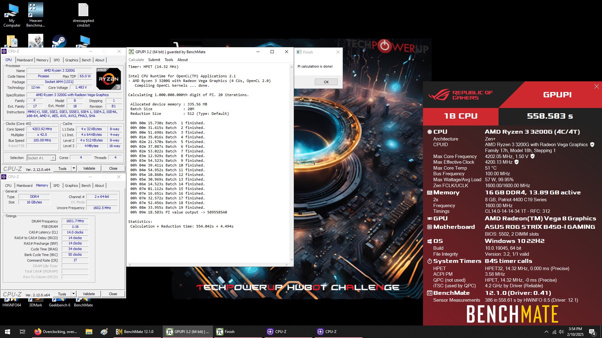
Task: Click the GPUPI vertical scrollbar down arrow
Action: pos(292,259)
